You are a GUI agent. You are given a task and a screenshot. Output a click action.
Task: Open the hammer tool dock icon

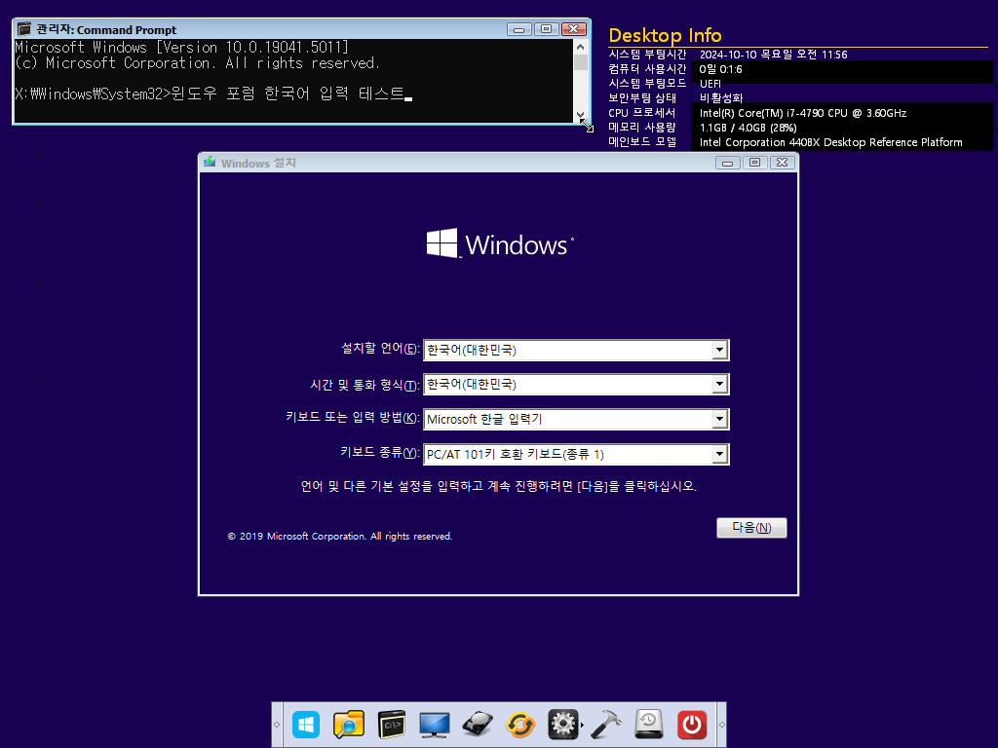pos(606,725)
